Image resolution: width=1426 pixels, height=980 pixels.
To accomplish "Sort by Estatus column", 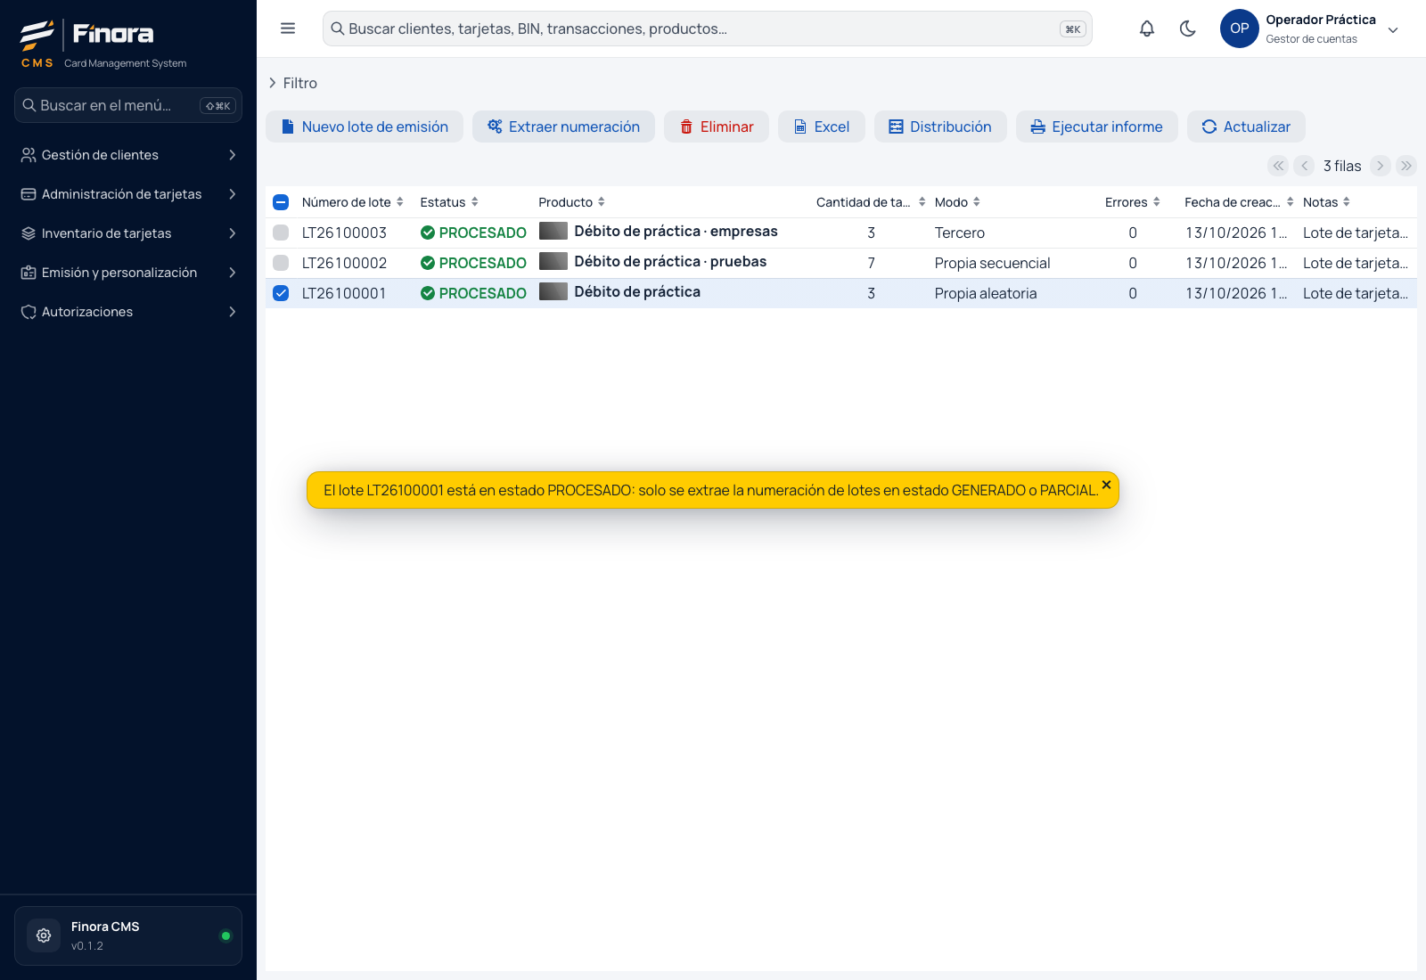I will point(449,202).
